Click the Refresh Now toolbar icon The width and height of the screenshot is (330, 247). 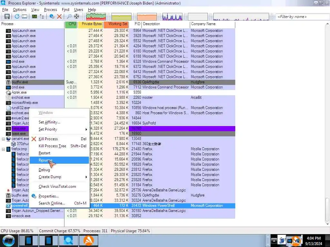click(x=17, y=16)
